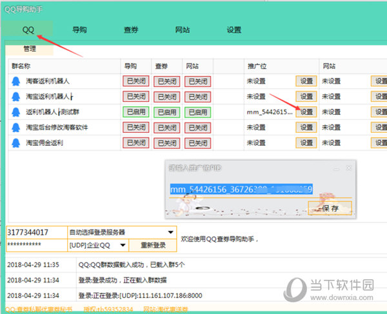Screen dimensions: 387x314
Task: Open the 自动选择登录服务器 dropdown
Action: pos(122,232)
